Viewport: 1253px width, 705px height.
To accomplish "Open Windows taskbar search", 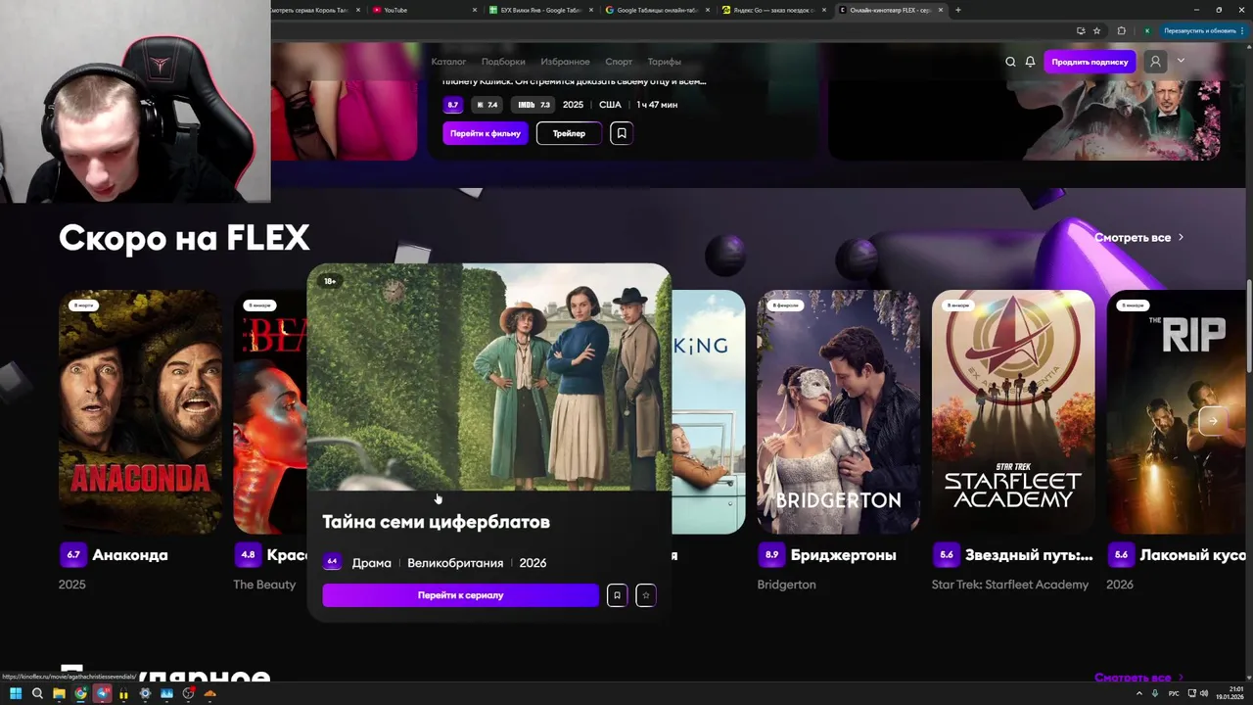I will [37, 693].
